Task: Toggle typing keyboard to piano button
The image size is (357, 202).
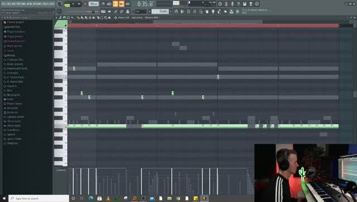Action: 103,11
